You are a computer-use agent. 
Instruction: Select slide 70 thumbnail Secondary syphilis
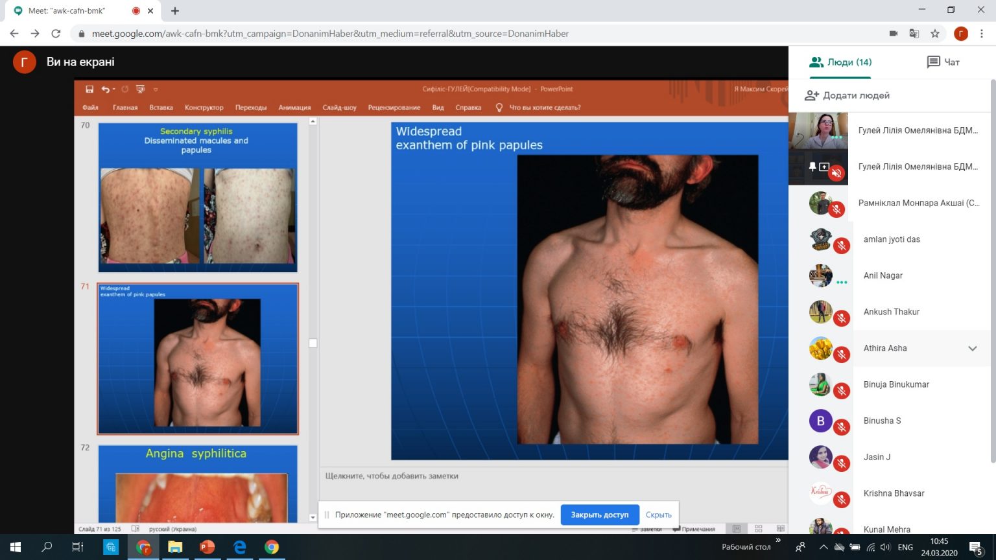[198, 197]
